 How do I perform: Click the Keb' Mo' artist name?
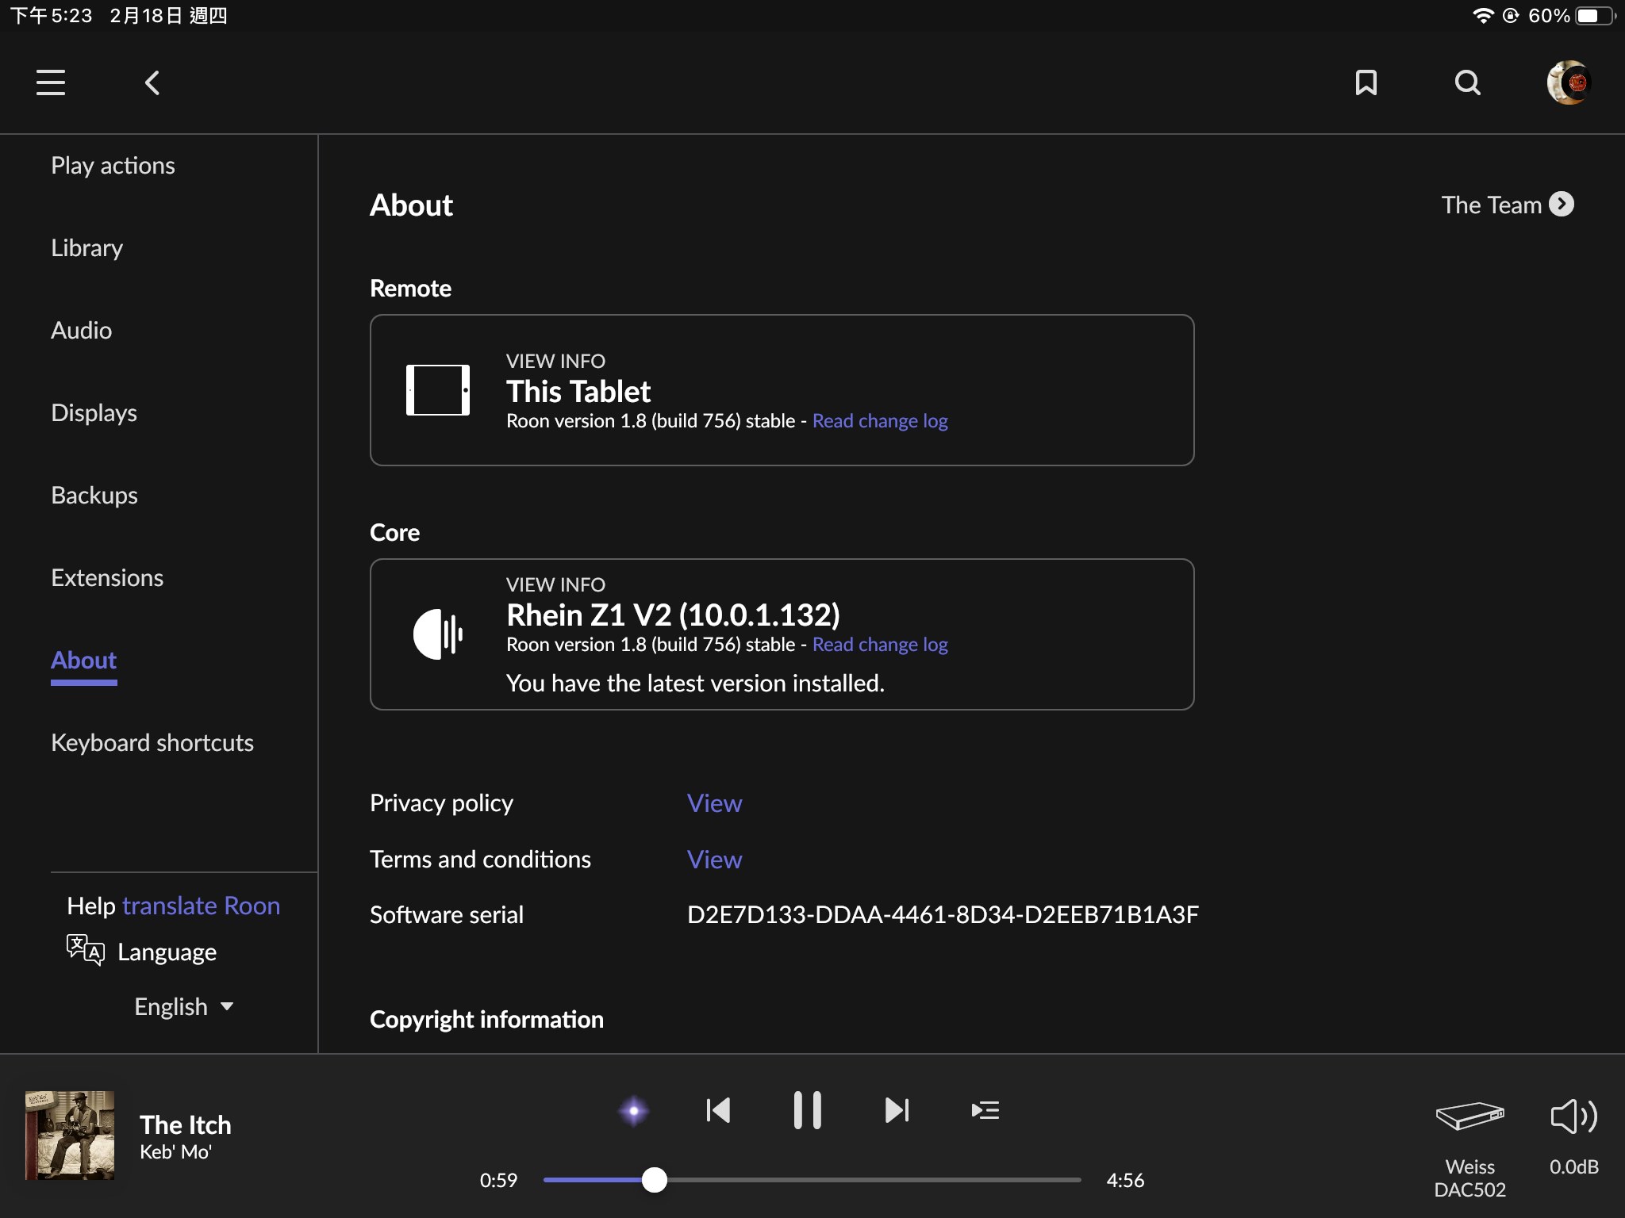coord(175,1152)
